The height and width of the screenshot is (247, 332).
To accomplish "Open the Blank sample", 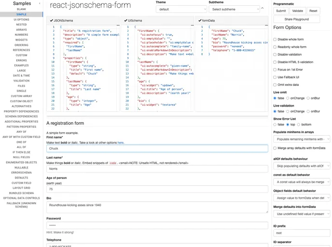I will (x=21, y=9).
